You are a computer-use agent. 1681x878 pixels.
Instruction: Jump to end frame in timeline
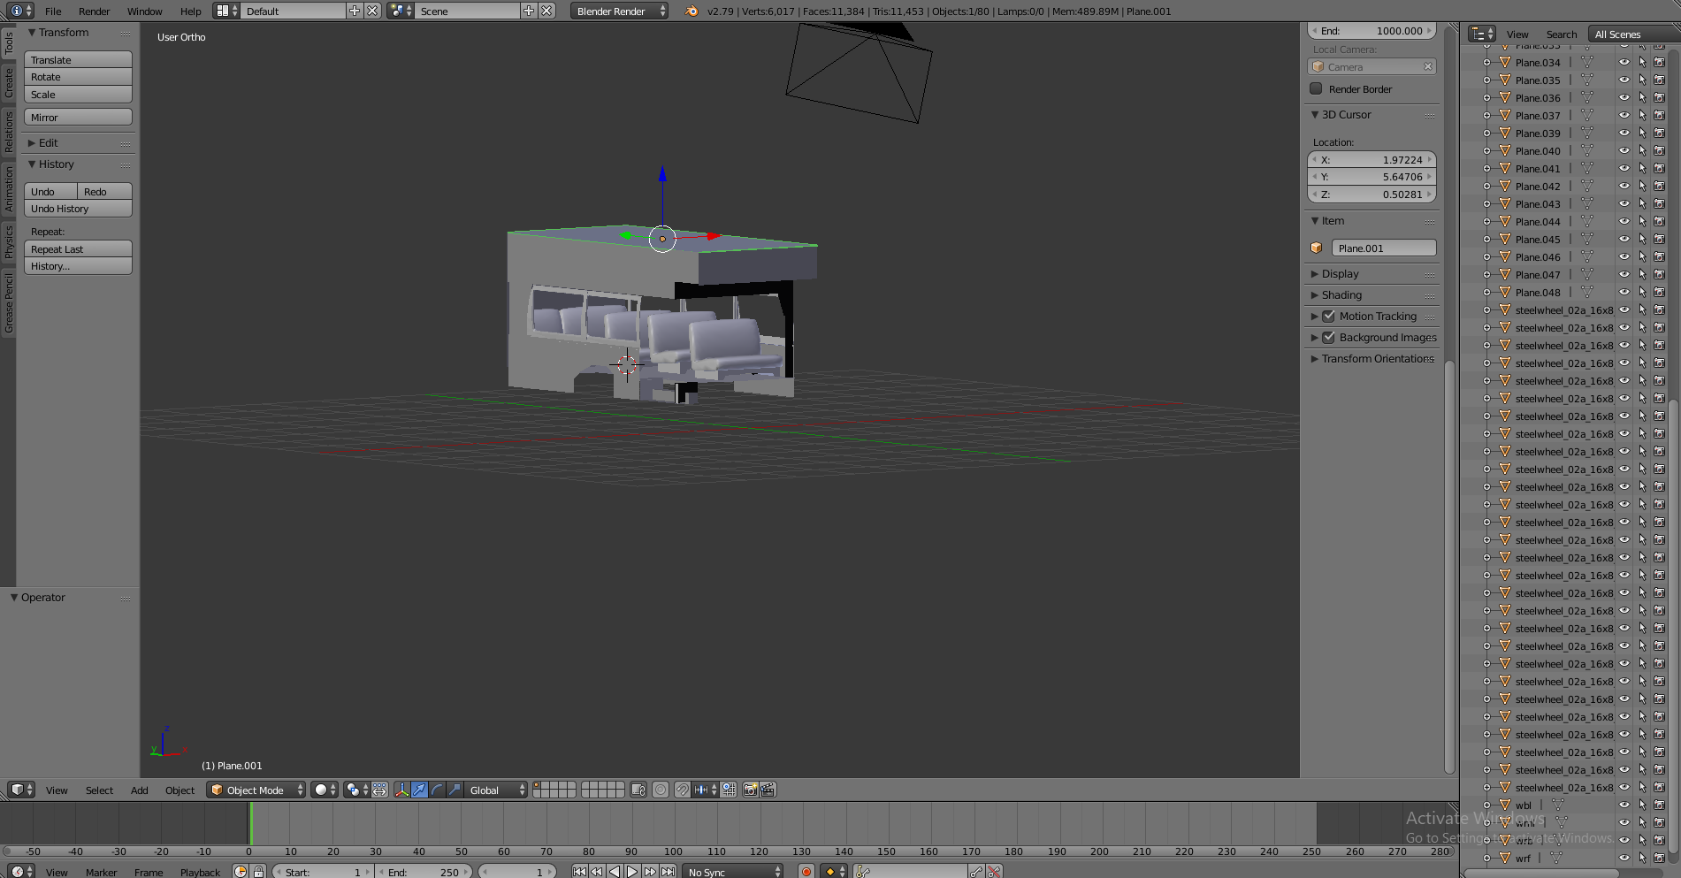pyautogui.click(x=668, y=872)
